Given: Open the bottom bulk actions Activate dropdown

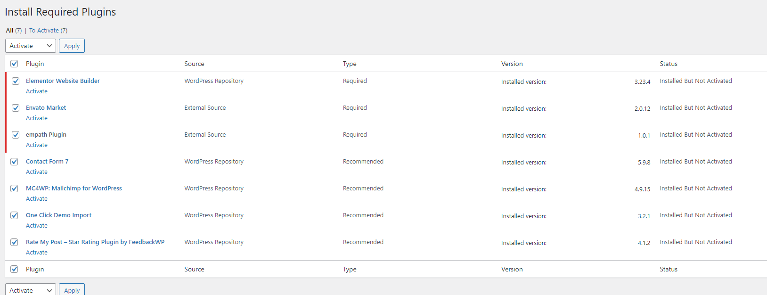Looking at the screenshot, I should coord(31,290).
